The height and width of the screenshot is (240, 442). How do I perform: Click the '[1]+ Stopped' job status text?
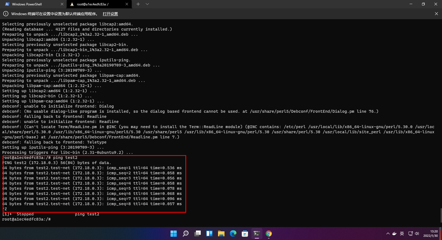pos(18,214)
